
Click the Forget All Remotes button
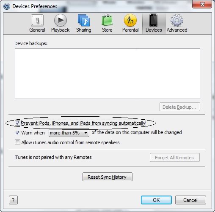175,158
